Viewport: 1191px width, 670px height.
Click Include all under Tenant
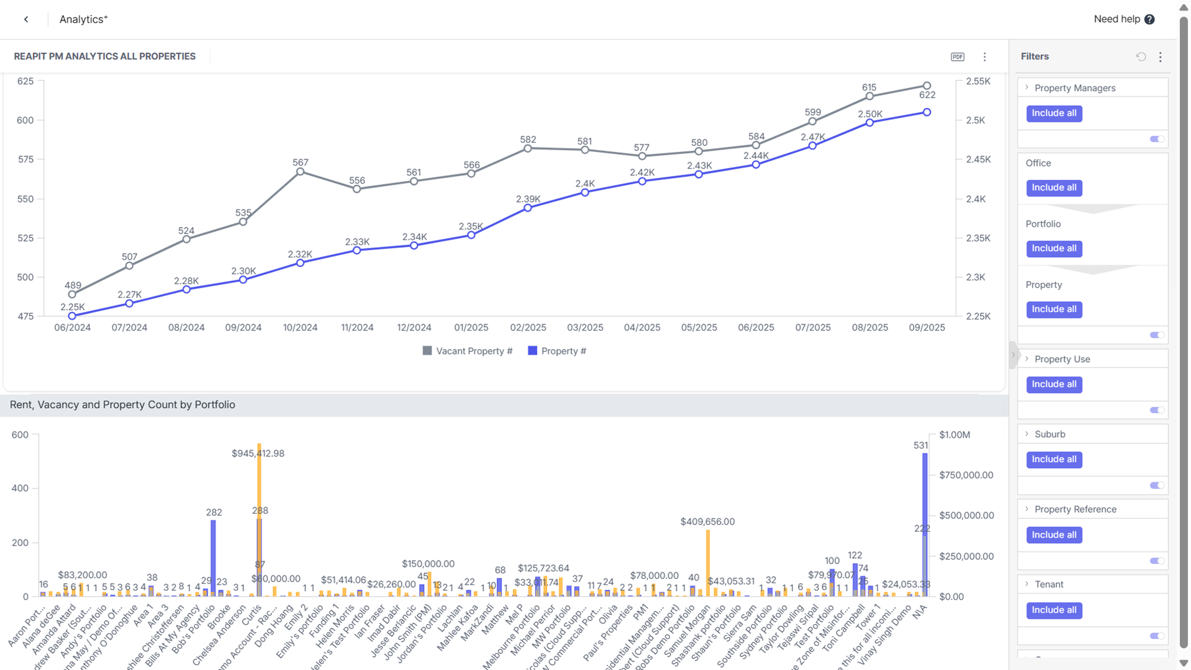[x=1054, y=610]
